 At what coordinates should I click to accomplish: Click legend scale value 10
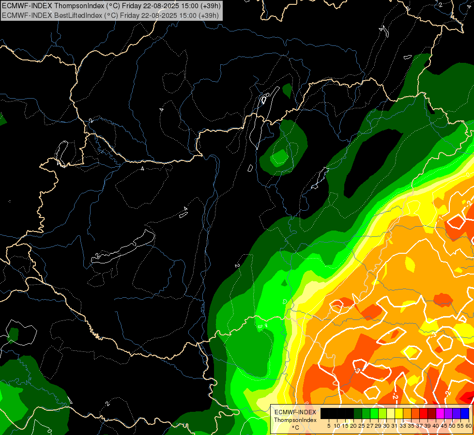(337, 426)
